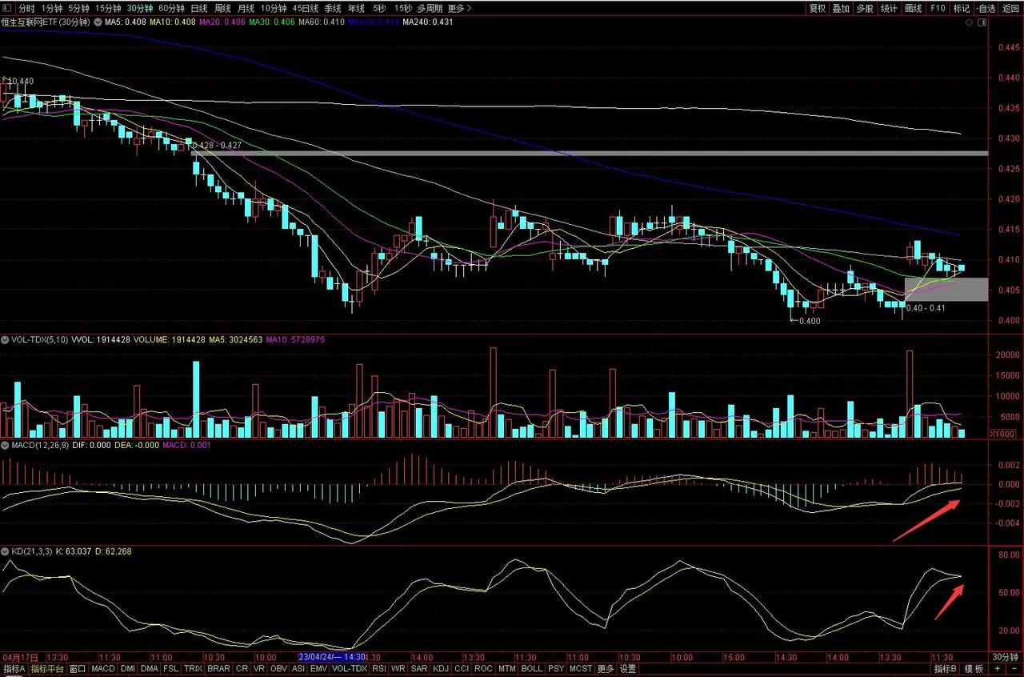This screenshot has width=1024, height=677.
Task: Collapse the MACD indicator panel using its circle arrow
Action: pyautogui.click(x=6, y=445)
